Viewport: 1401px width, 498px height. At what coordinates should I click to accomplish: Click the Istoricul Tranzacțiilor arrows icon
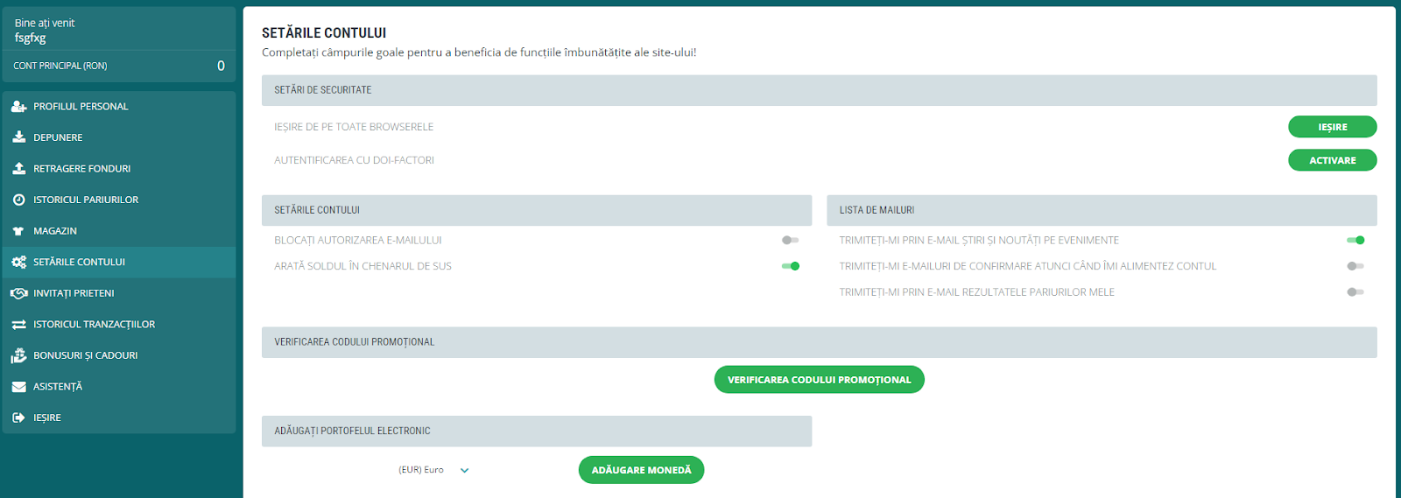[x=18, y=325]
